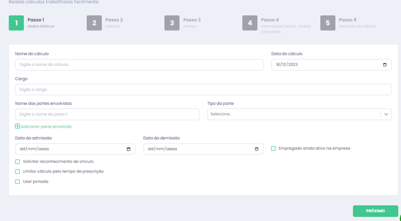The image size is (401, 221).
Task: Click the Limitar cálculo pelo tempo de prescrição label
Action: 63,172
